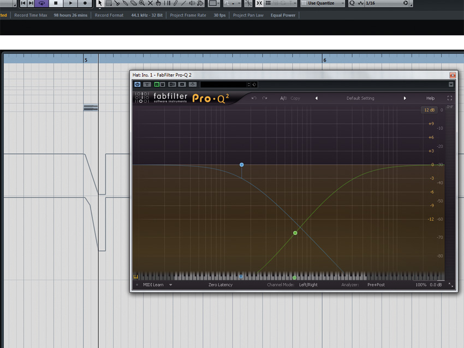Click bar 6 on the timeline ruler
464x348 pixels.
pos(325,60)
